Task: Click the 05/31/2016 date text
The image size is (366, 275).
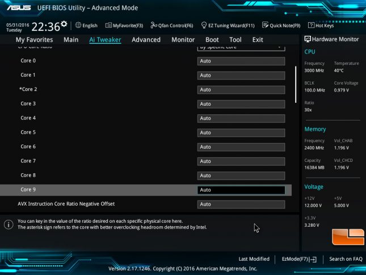Action: 18,25
